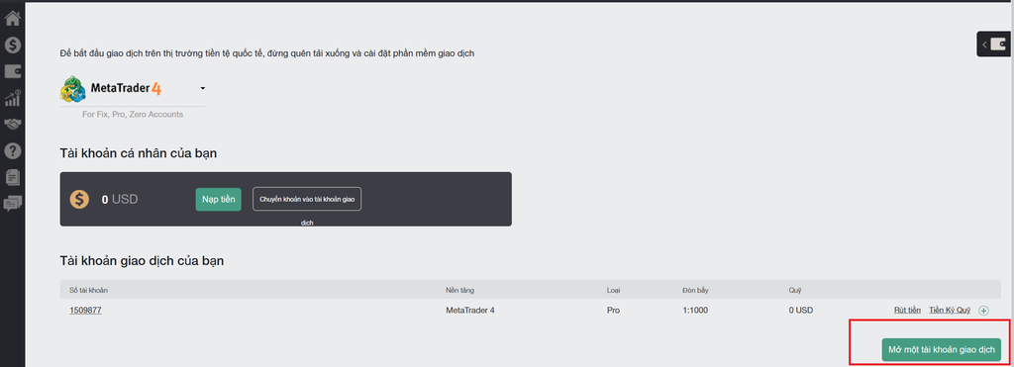Expand account row with green plus icon

click(x=983, y=311)
